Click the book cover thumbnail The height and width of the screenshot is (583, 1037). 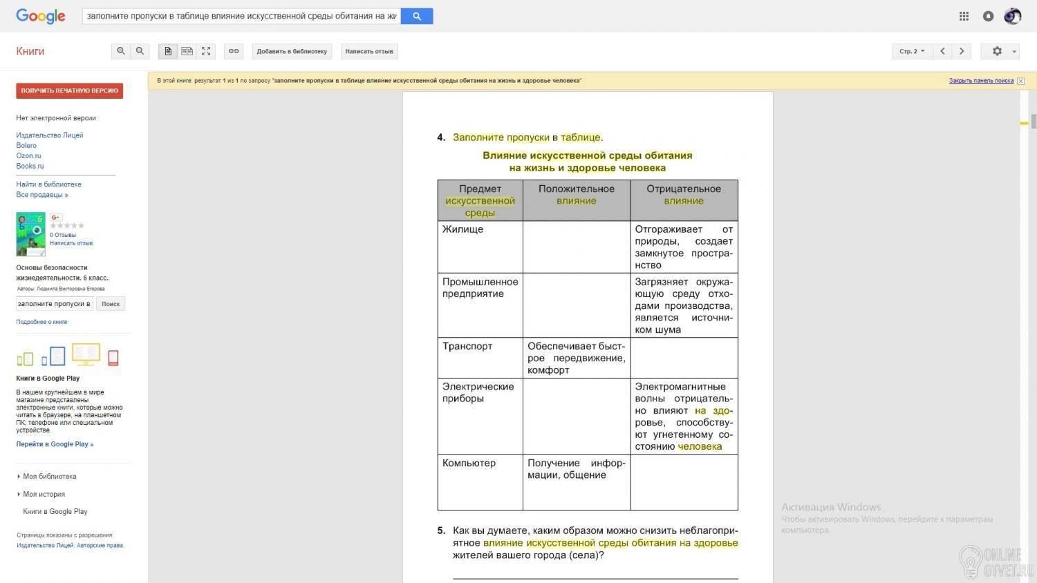30,234
